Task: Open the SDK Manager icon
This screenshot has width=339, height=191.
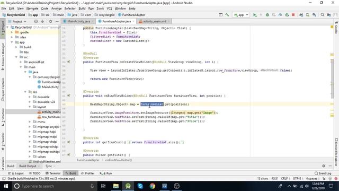Action: (314, 15)
